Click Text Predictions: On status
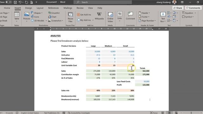This screenshot has height=114, width=203. [x=52, y=113]
